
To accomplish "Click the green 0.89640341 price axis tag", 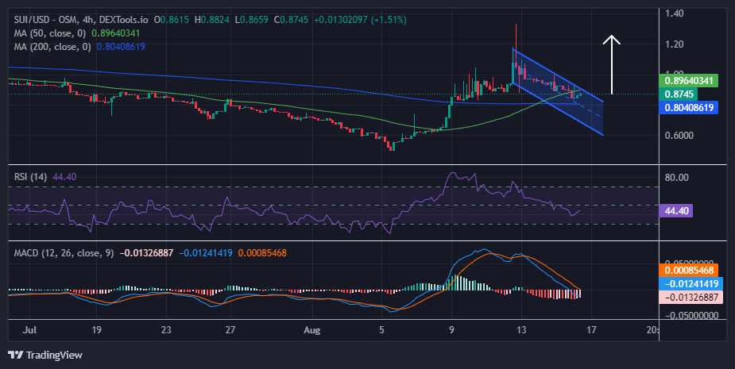I will 689,80.
